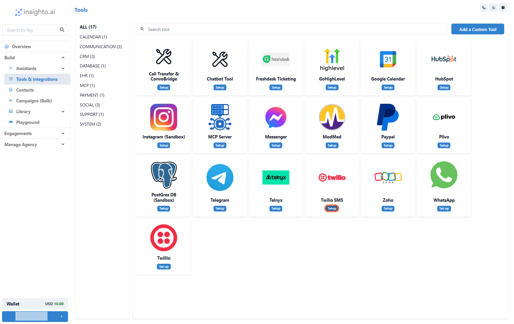Open the Telegram icon
This screenshot has height=324, width=514.
click(220, 177)
